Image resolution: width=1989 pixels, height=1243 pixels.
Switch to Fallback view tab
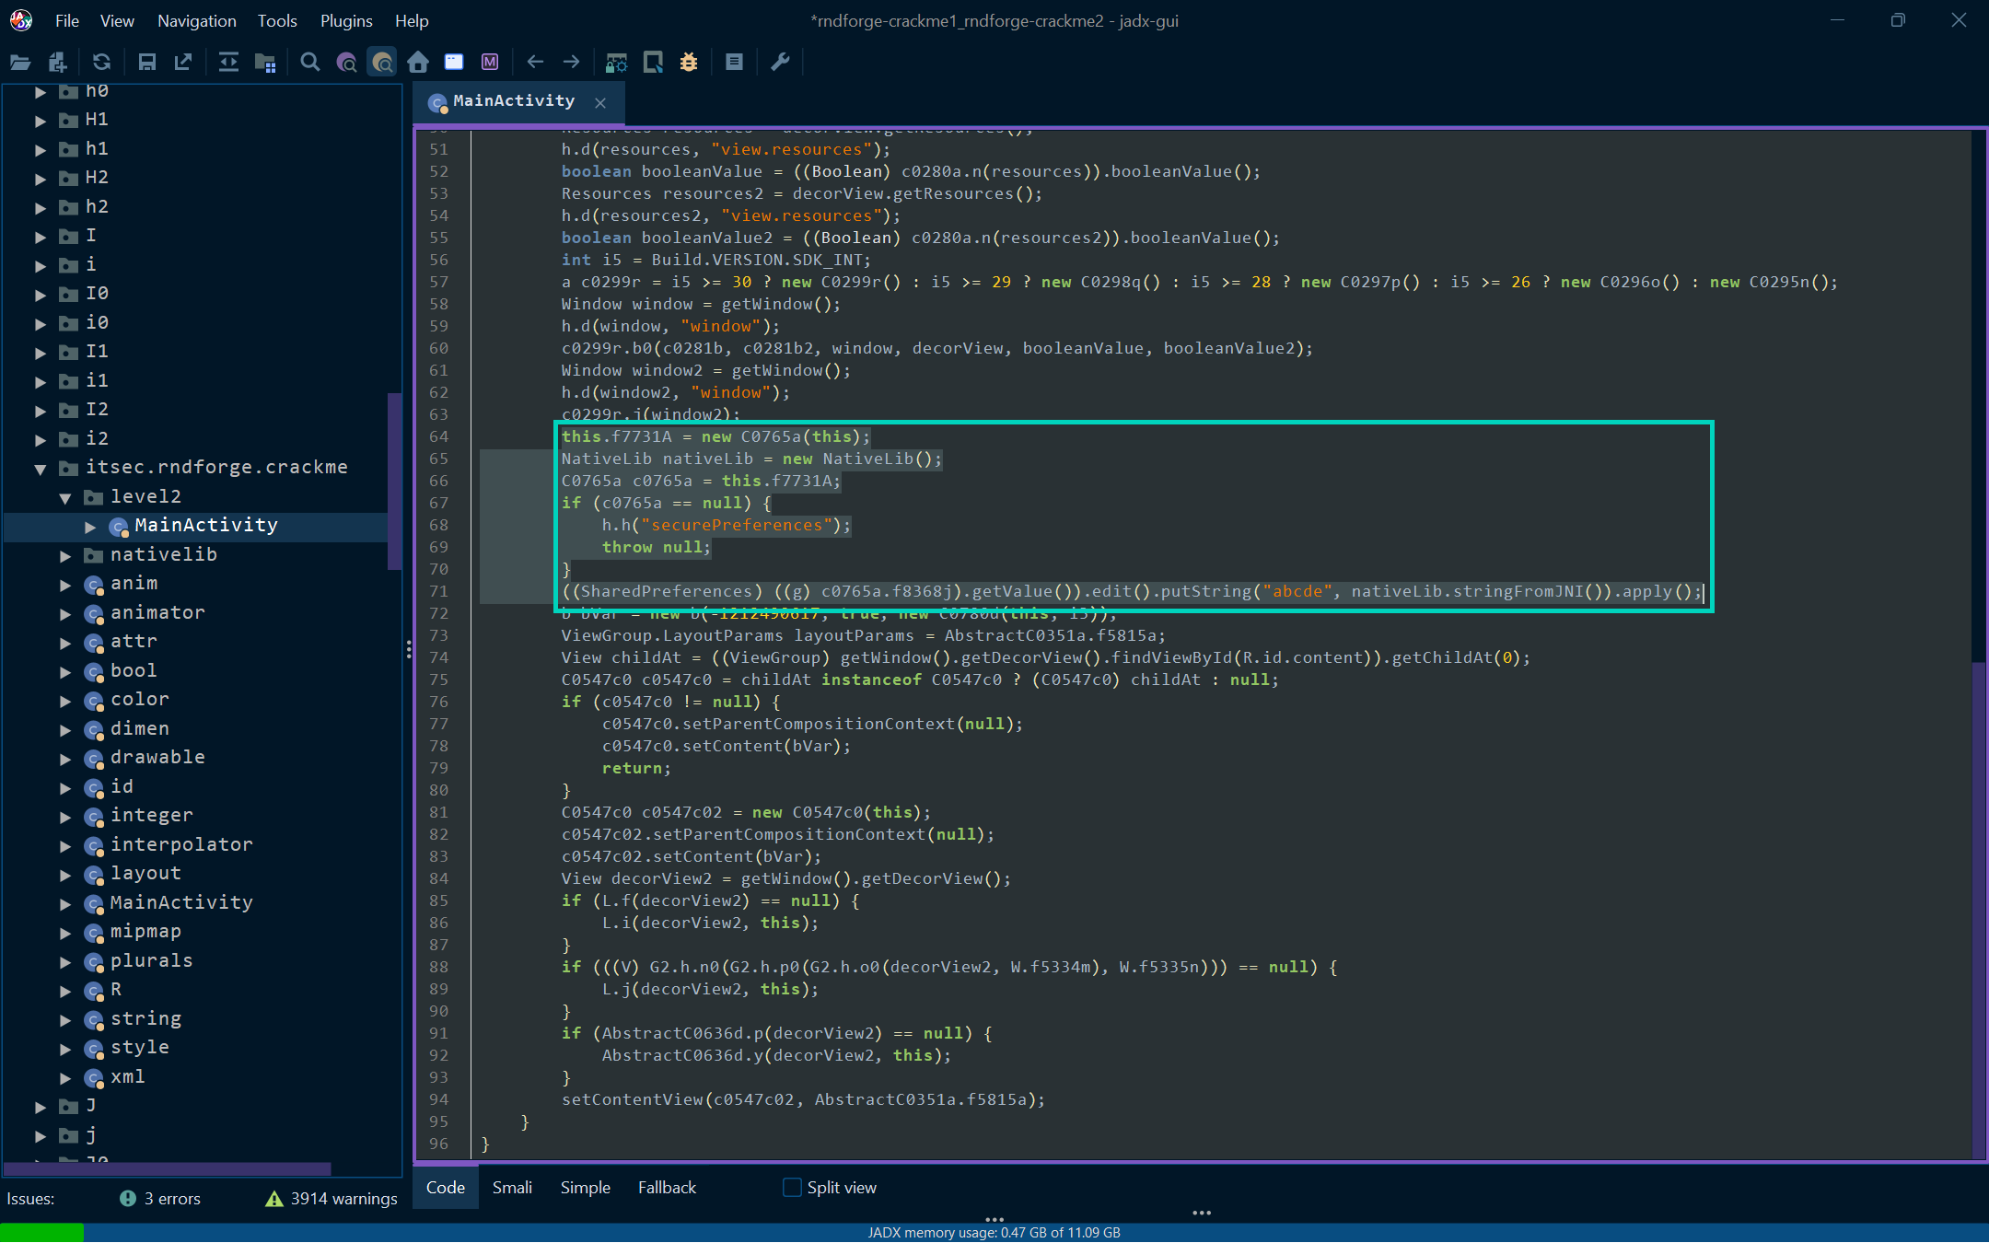(x=667, y=1188)
